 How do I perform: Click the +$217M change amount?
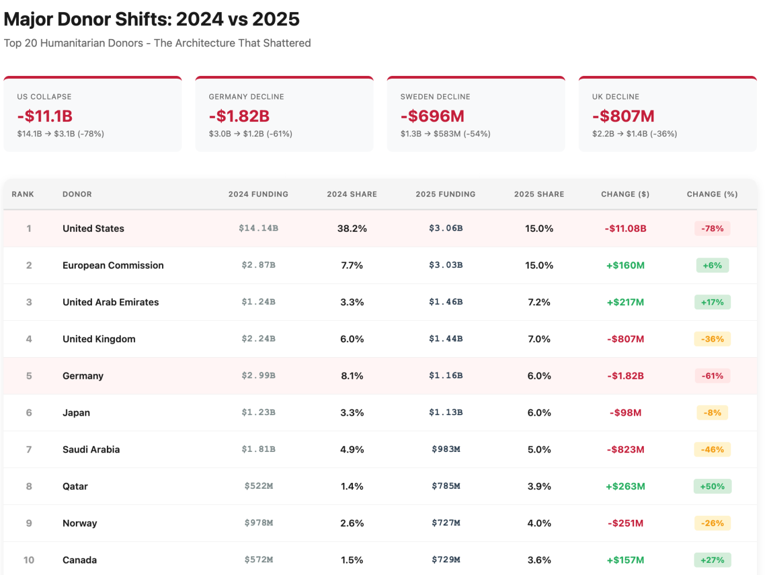625,302
